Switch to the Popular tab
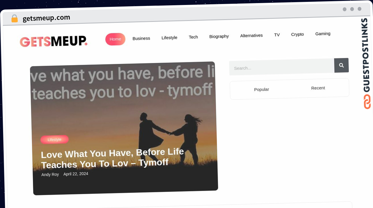373x208 pixels. (261, 89)
